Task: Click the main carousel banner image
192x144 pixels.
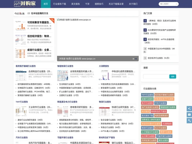Action: tap(98, 40)
